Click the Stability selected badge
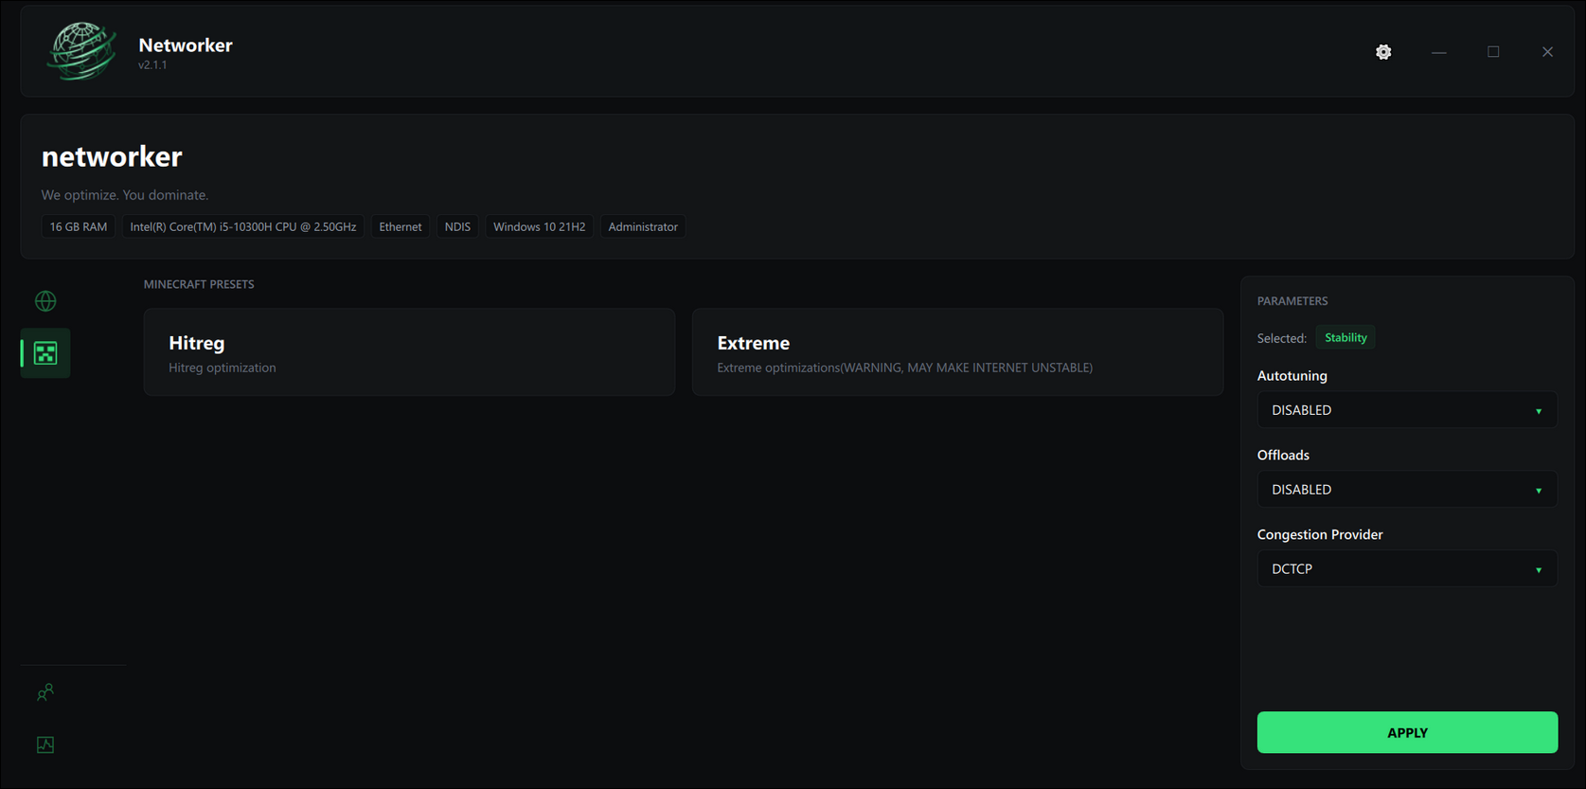Screen dimensions: 1586x789 1345,338
